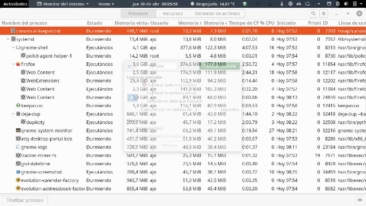This screenshot has width=366, height=206.
Task: Click the deja-dup process icon
Action: tap(18, 114)
